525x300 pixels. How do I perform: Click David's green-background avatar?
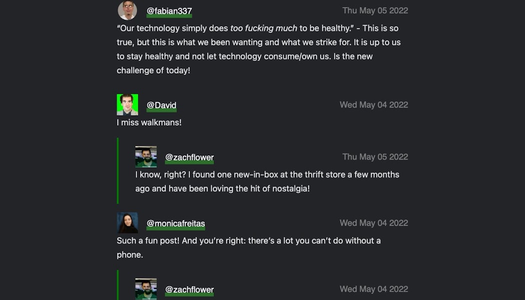pos(127,104)
